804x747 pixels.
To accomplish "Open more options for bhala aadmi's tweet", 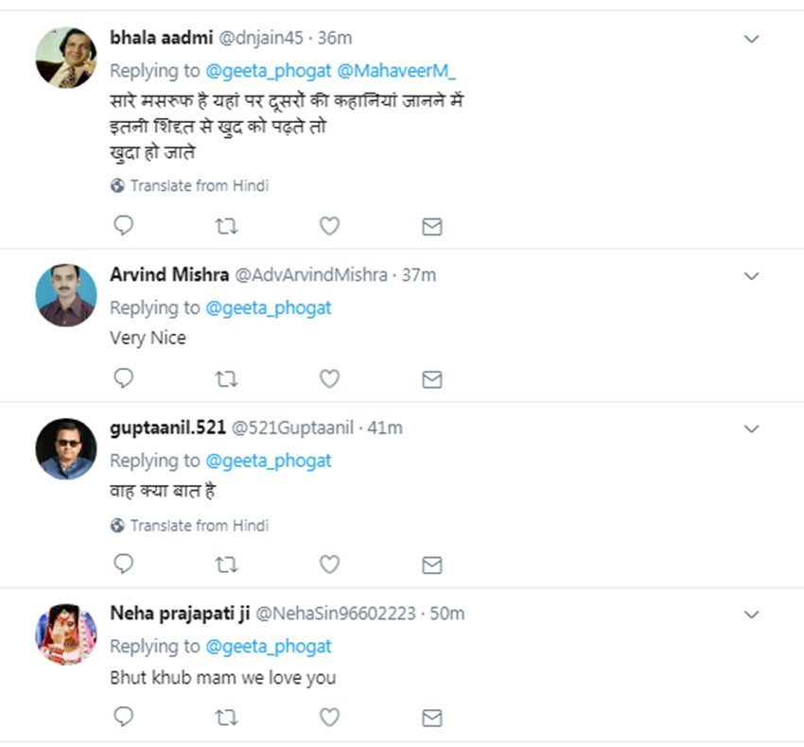I will click(751, 39).
